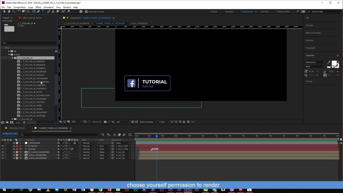Open the Composition Mini-Flowchart in timeline
343x193 pixels.
103,135
